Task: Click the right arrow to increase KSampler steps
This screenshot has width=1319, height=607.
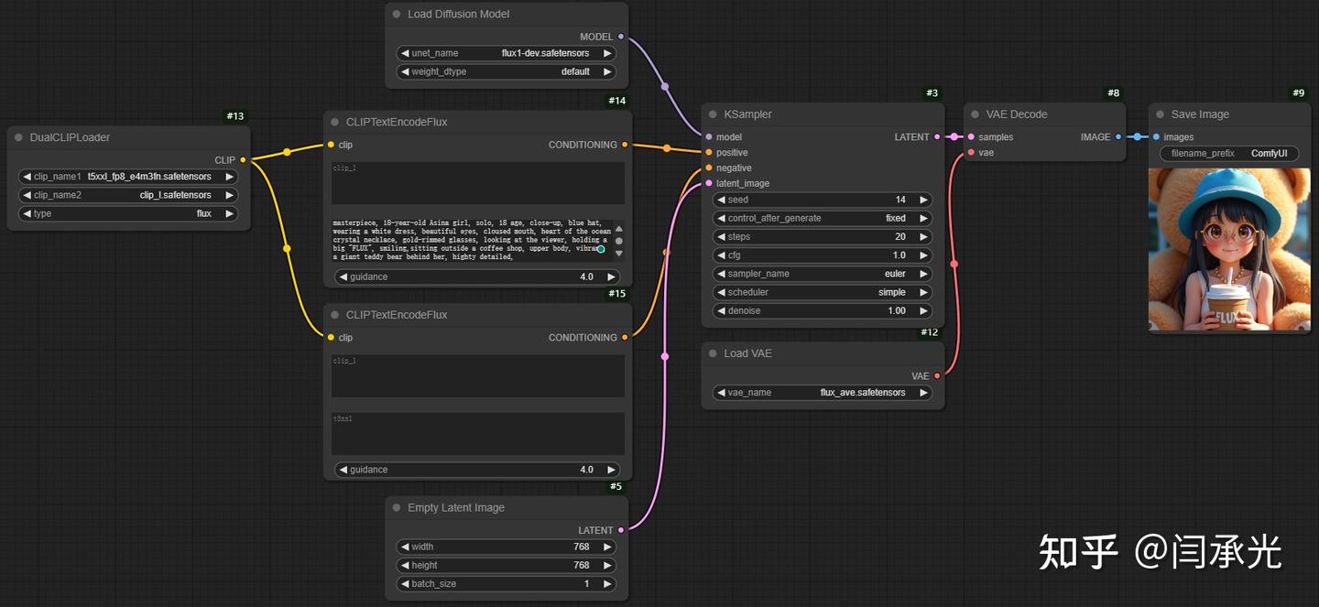Action: [923, 236]
